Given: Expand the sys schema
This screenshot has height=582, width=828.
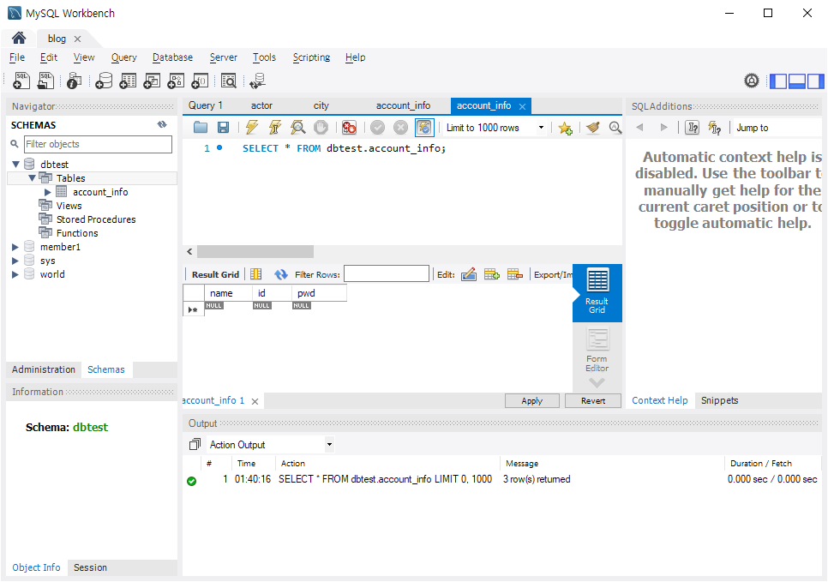Looking at the screenshot, I should pyautogui.click(x=15, y=261).
